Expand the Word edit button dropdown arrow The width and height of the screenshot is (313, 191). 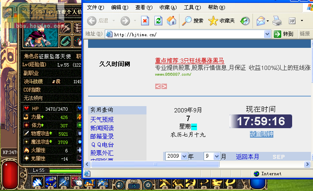click(x=302, y=20)
